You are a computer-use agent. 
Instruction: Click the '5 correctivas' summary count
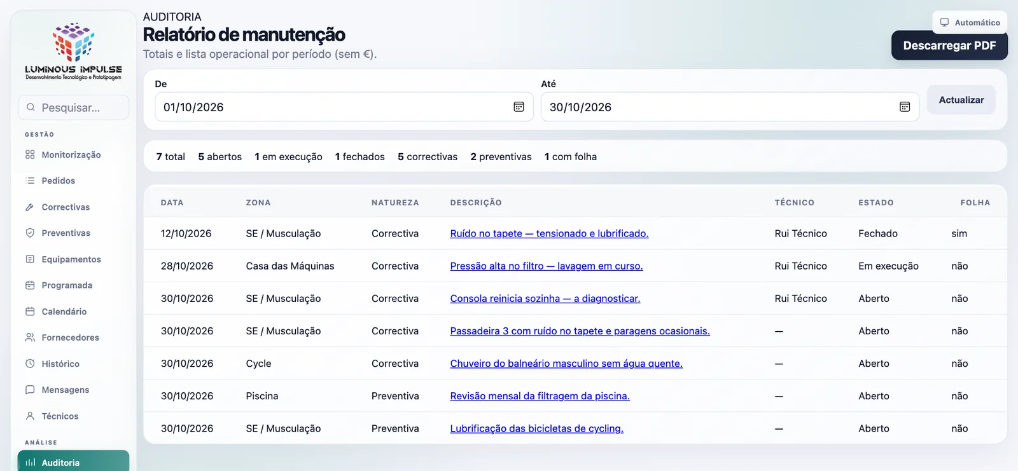coord(428,156)
